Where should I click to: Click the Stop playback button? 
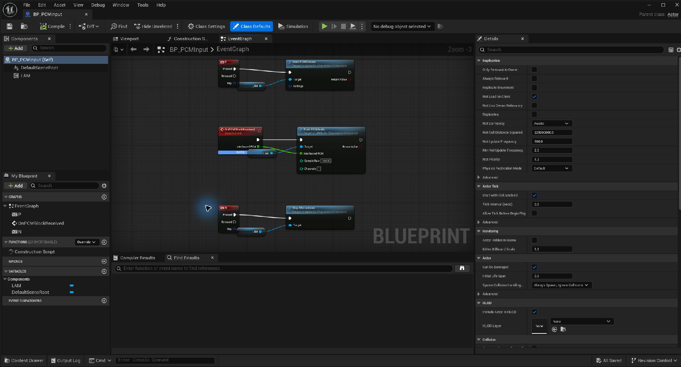(x=343, y=26)
